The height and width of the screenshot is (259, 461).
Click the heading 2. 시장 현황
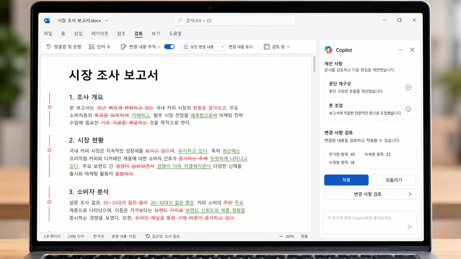point(86,140)
